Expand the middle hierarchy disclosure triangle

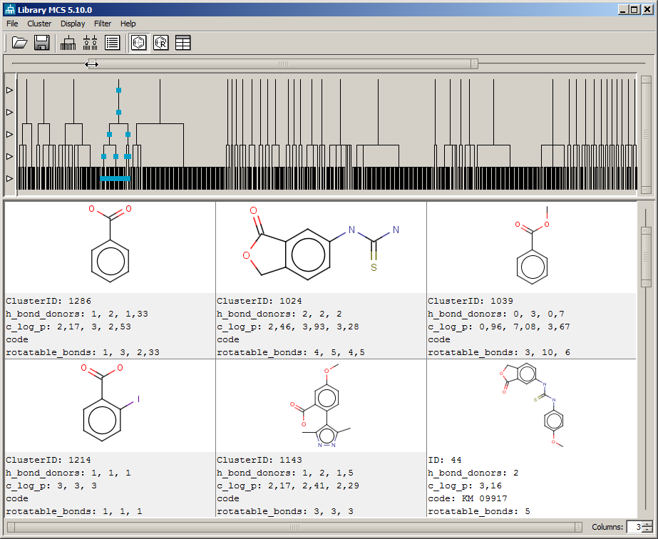[x=9, y=133]
